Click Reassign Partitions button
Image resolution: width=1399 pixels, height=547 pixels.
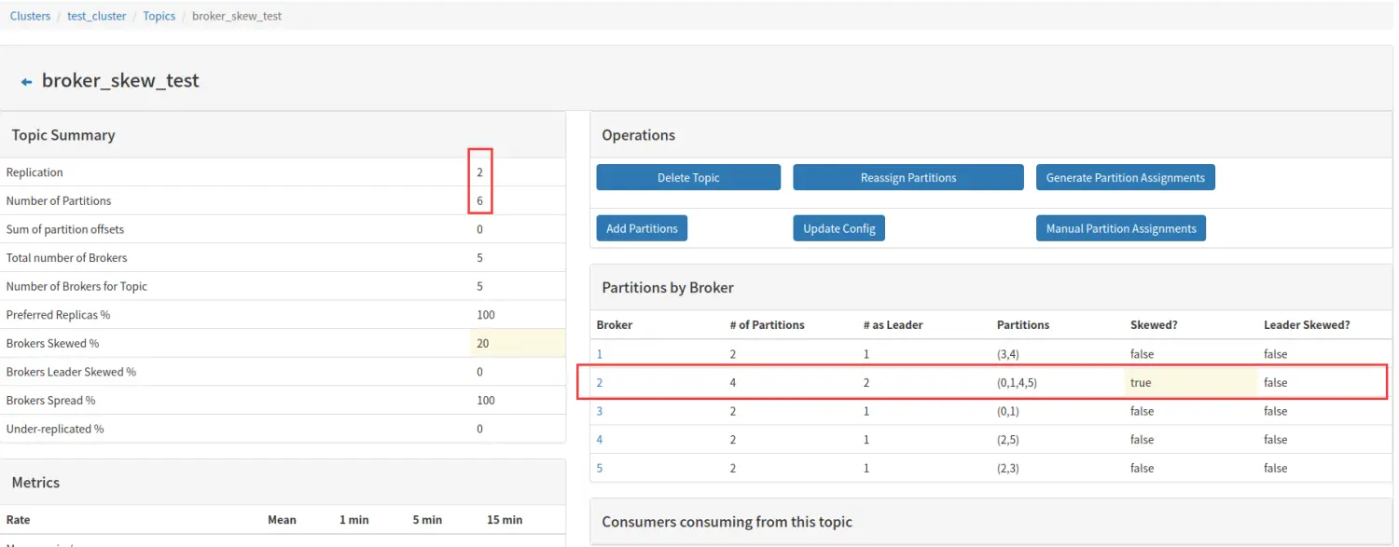pos(908,177)
